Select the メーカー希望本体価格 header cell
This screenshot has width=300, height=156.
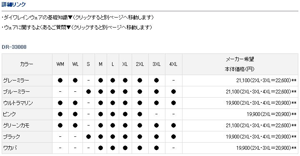tap(240, 64)
